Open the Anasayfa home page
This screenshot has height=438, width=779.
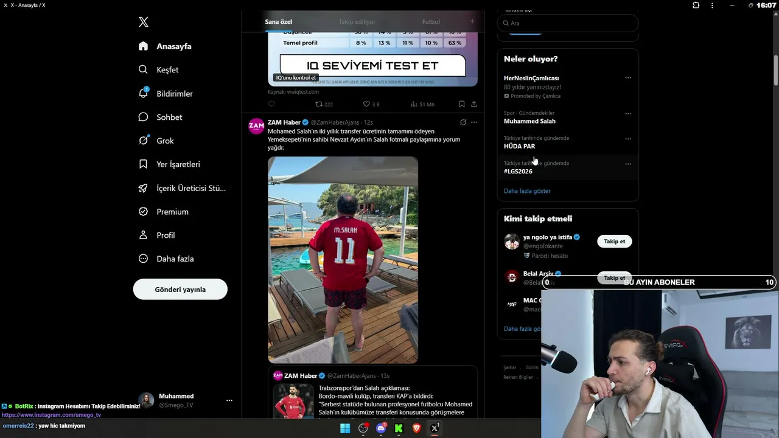click(165, 46)
